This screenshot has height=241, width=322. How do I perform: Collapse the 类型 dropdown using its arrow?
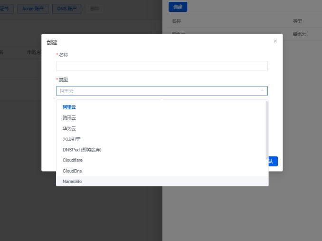[x=262, y=91]
